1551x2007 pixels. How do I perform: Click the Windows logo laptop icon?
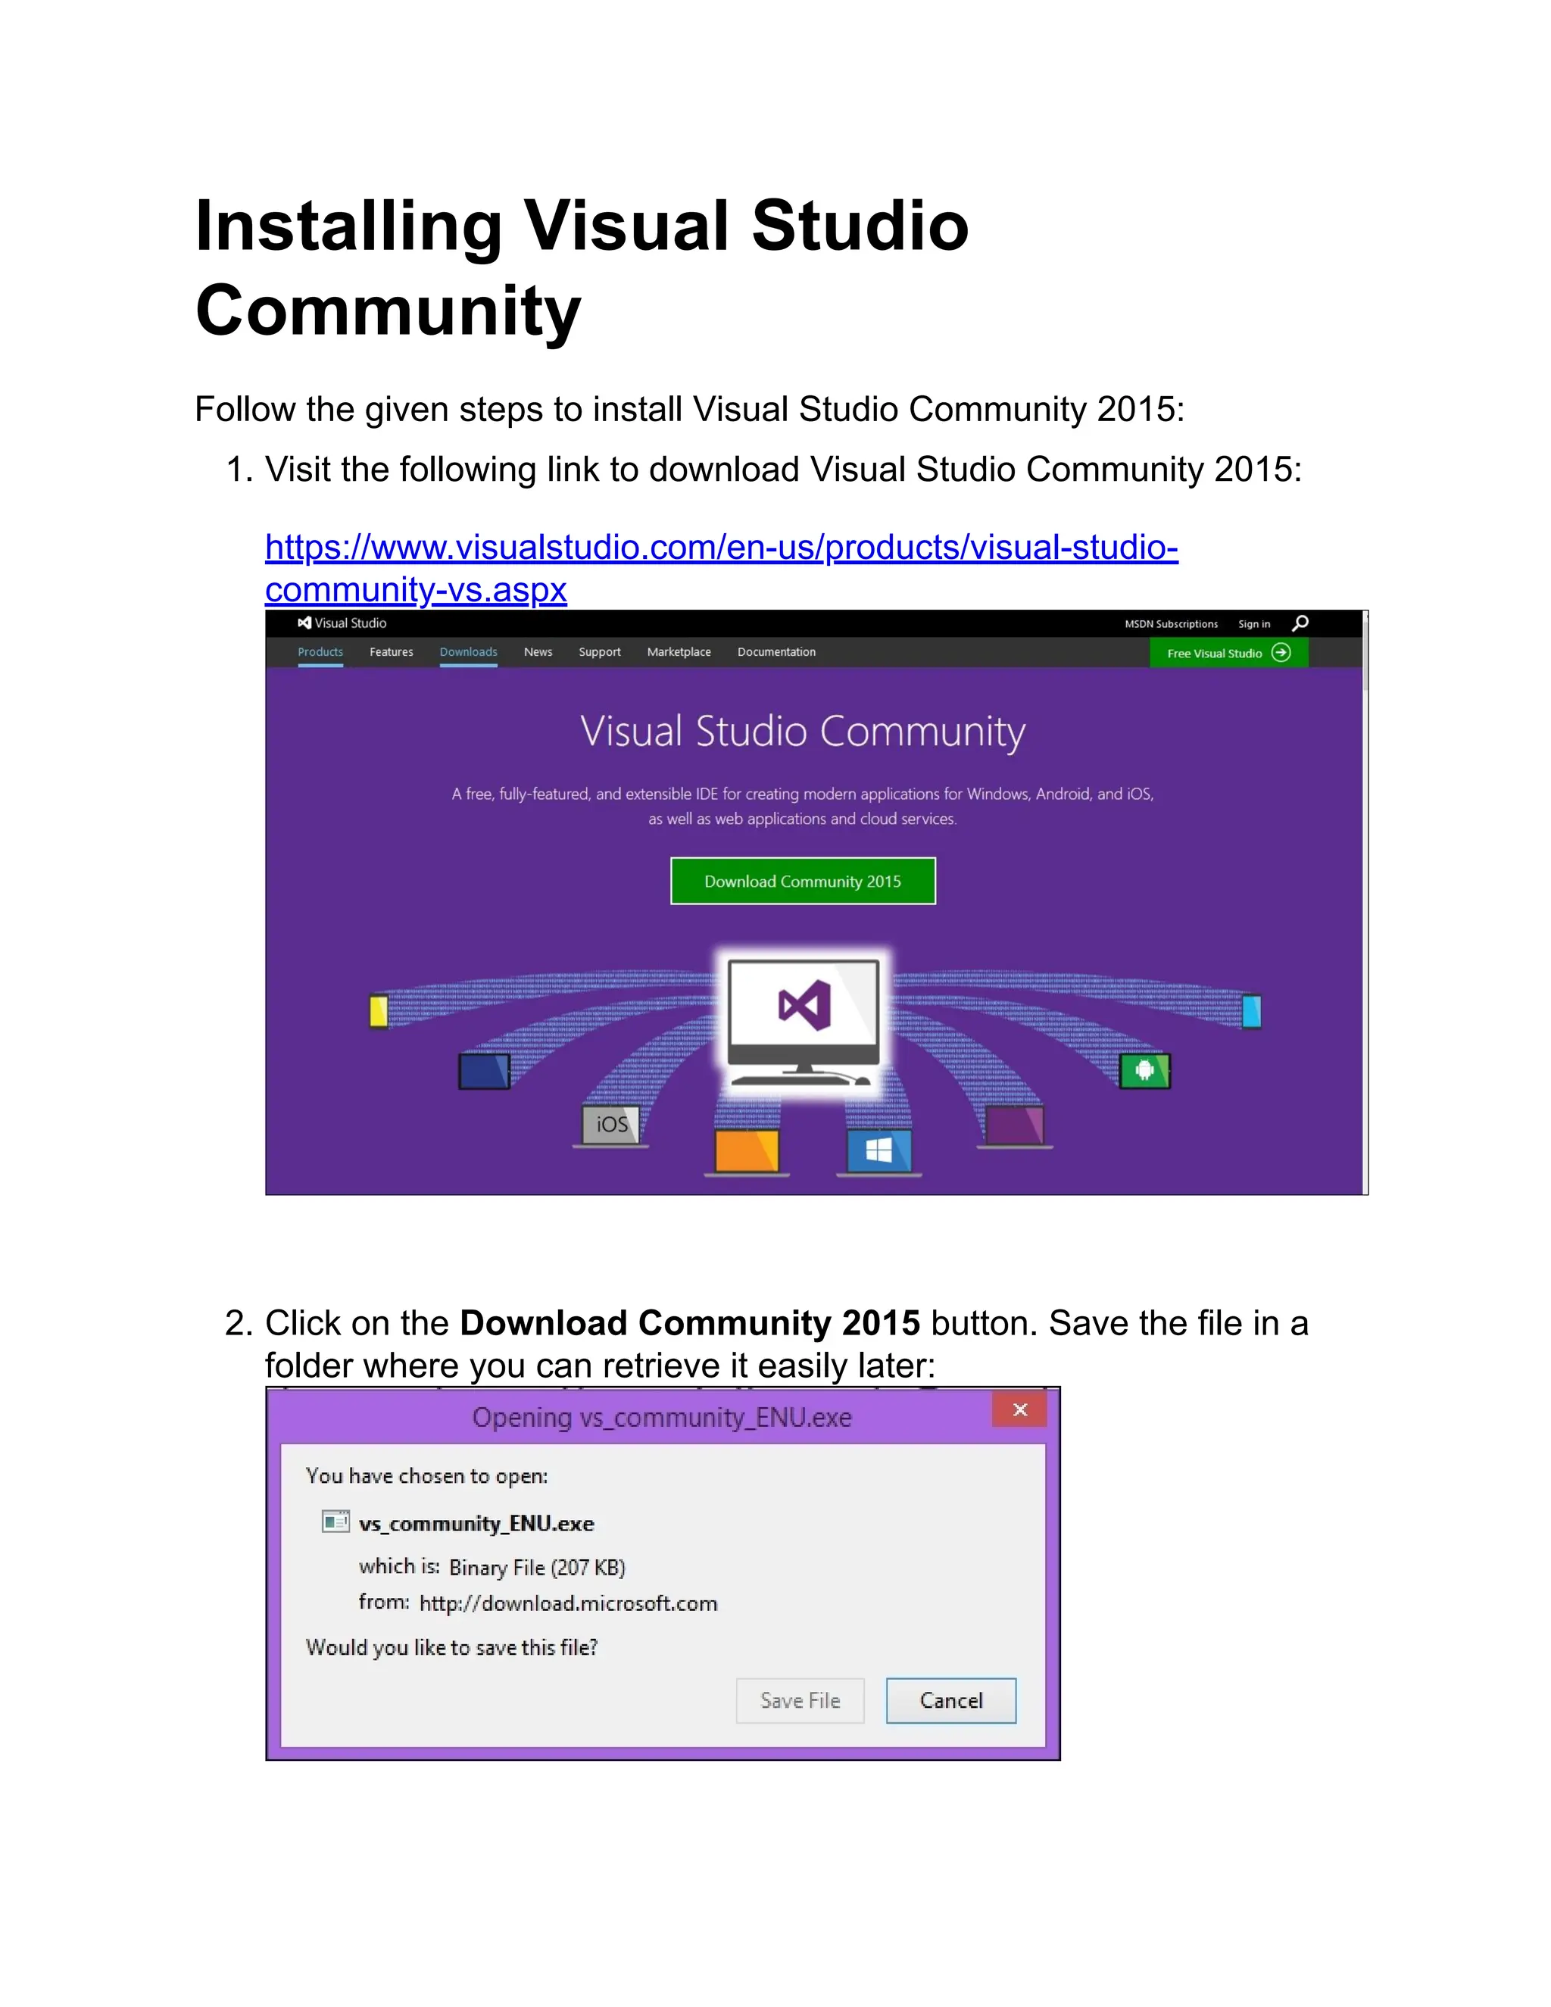(878, 1153)
